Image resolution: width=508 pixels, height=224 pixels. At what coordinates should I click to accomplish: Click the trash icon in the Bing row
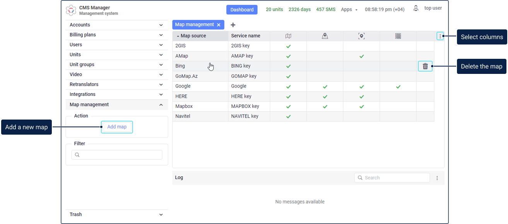point(425,66)
